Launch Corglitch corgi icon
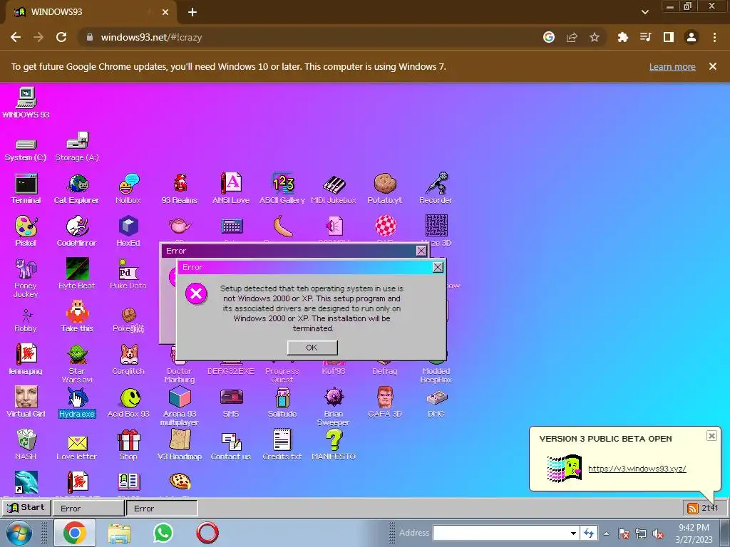 [128, 359]
